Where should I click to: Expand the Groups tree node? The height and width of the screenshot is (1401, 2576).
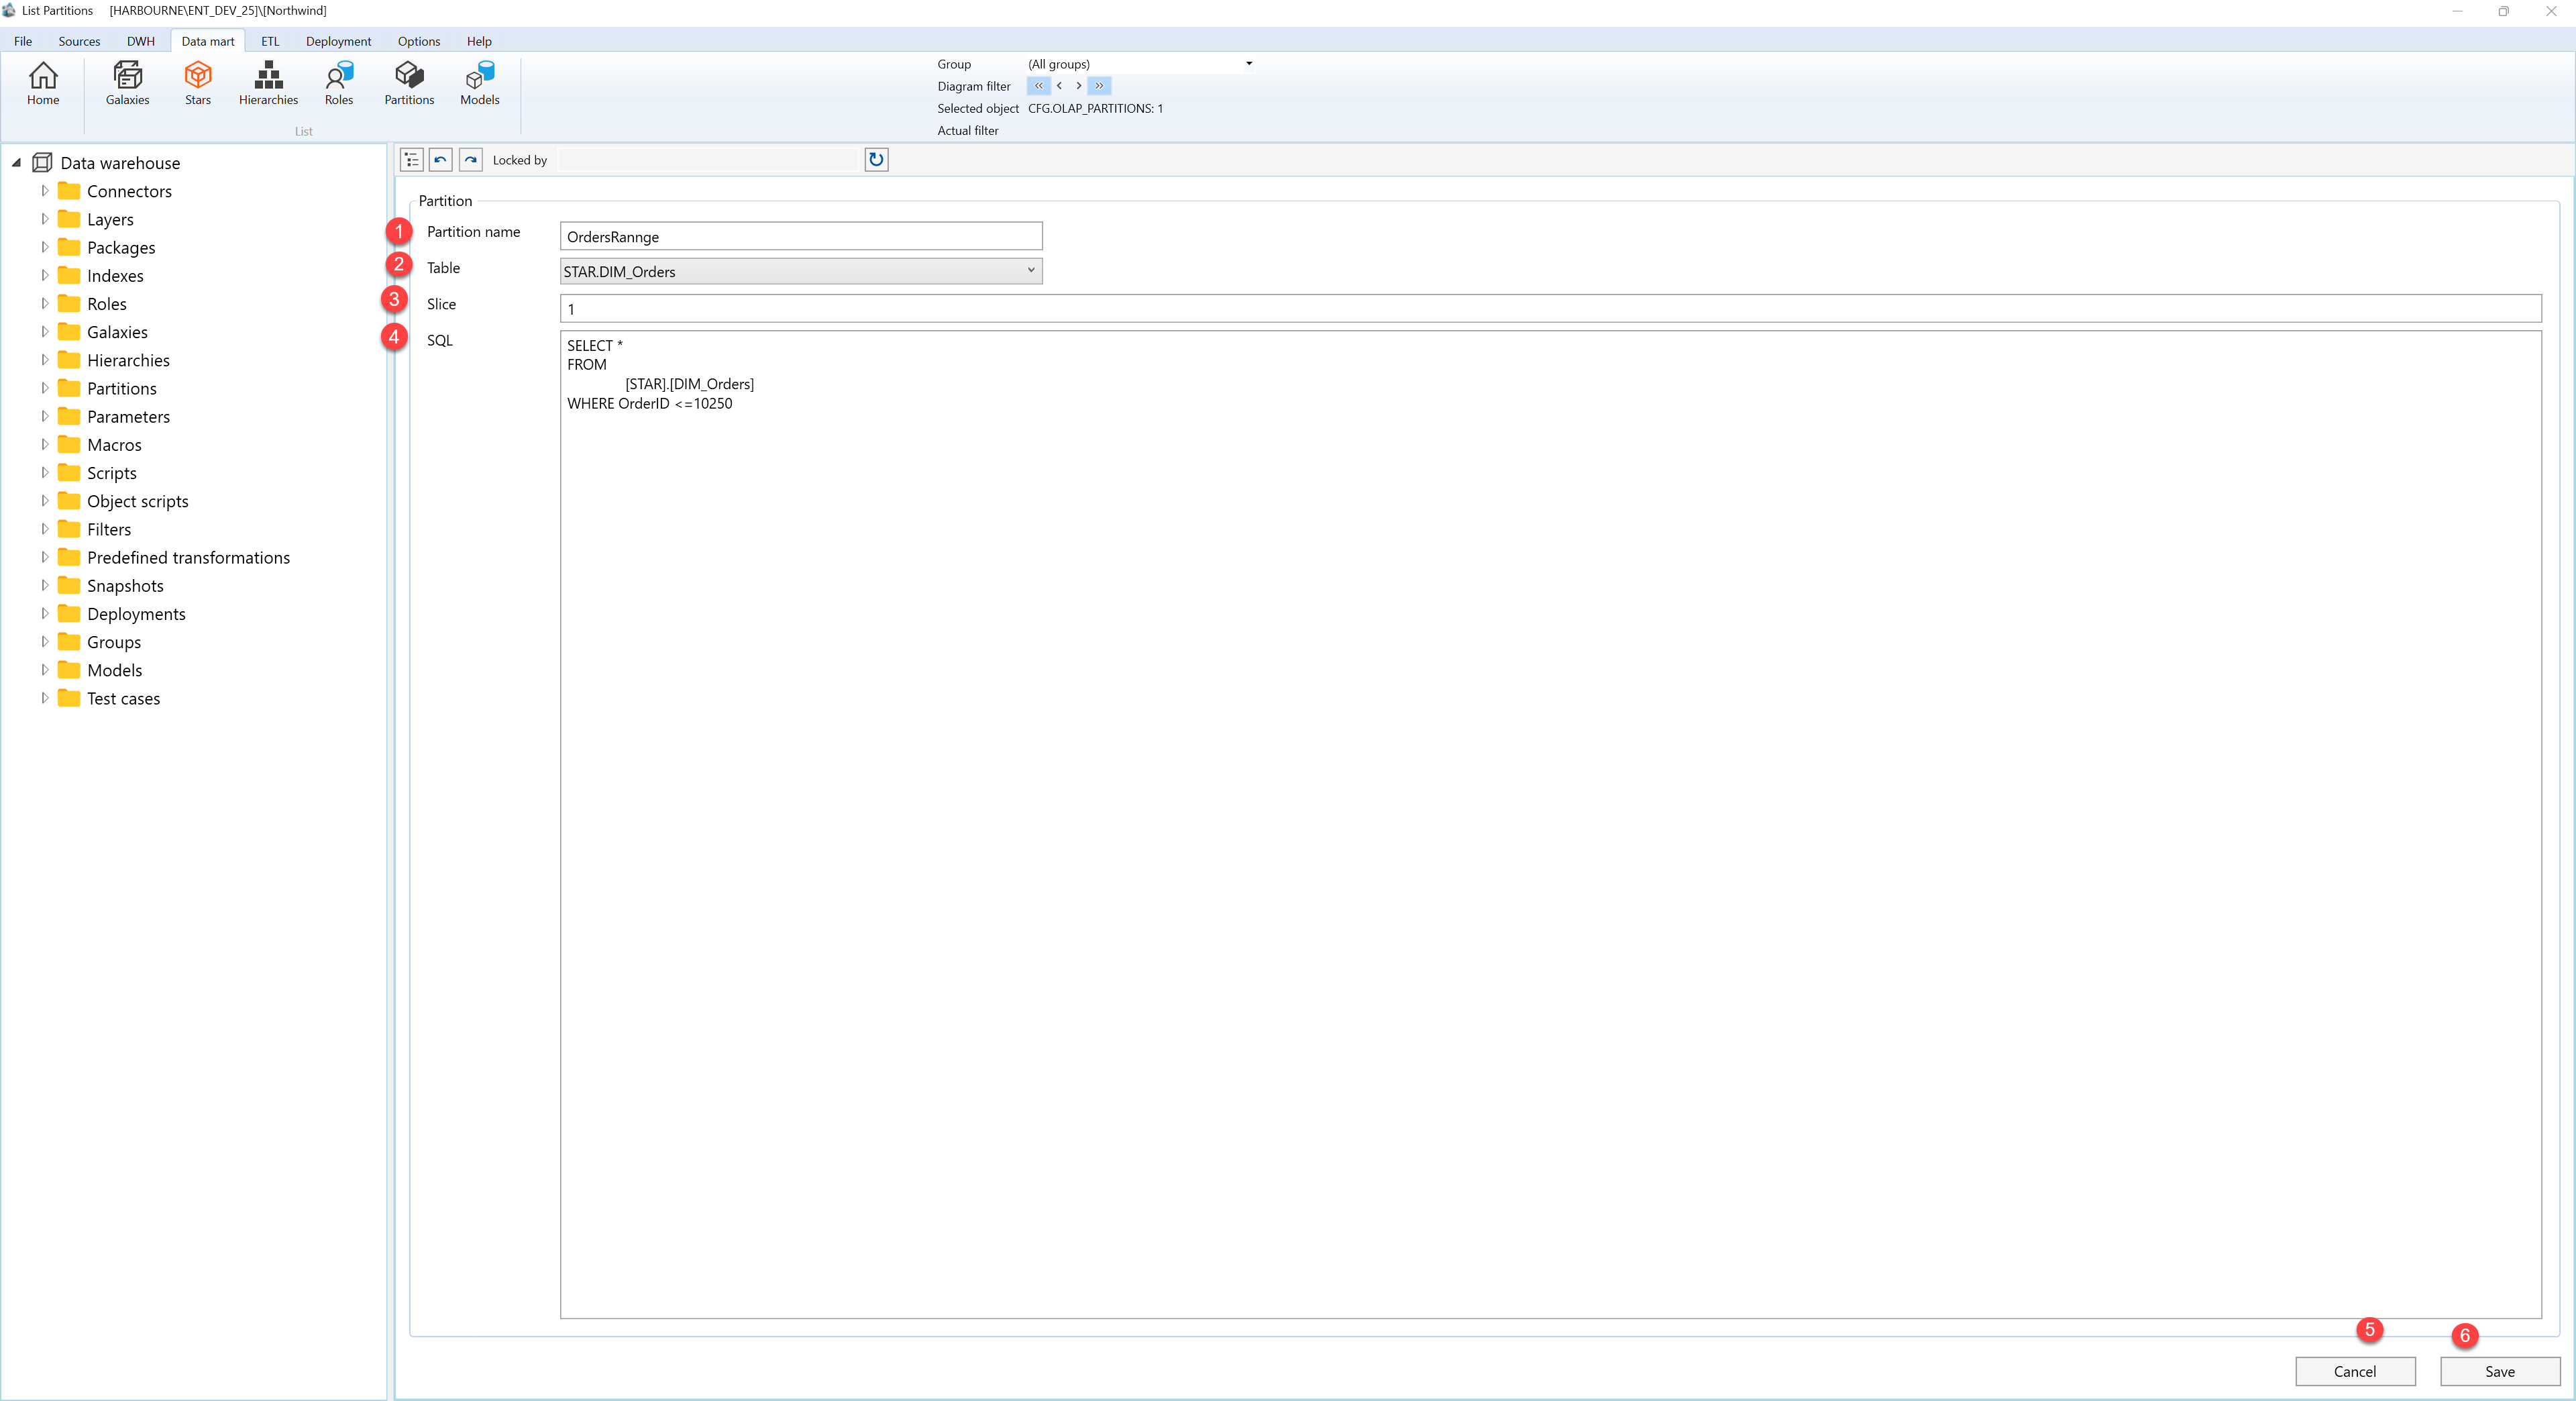coord(44,641)
